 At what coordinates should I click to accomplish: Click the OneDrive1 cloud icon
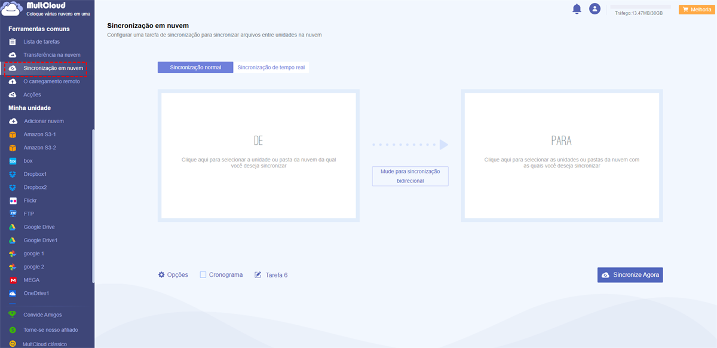pyautogui.click(x=13, y=294)
